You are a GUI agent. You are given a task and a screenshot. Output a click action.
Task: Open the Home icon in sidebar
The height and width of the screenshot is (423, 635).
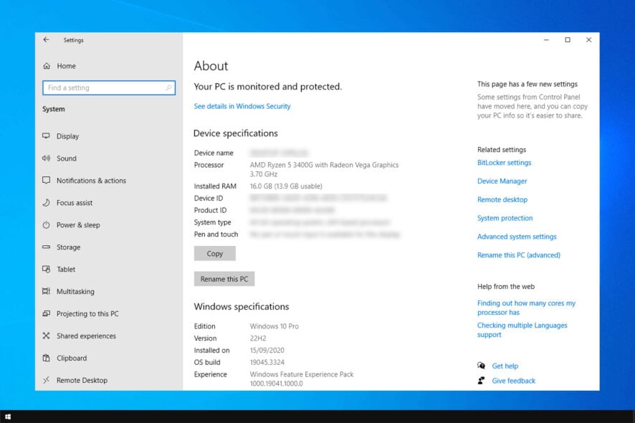pyautogui.click(x=47, y=66)
